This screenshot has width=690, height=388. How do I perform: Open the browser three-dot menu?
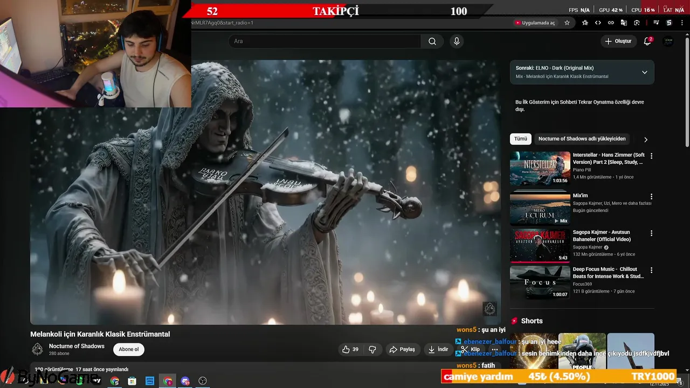click(x=682, y=23)
